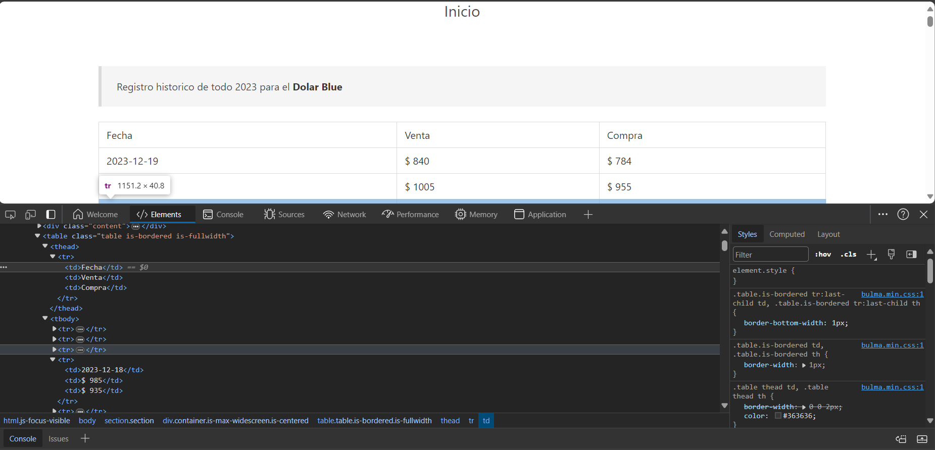Add drawer tool with plus icon
Image resolution: width=935 pixels, height=450 pixels.
point(85,438)
